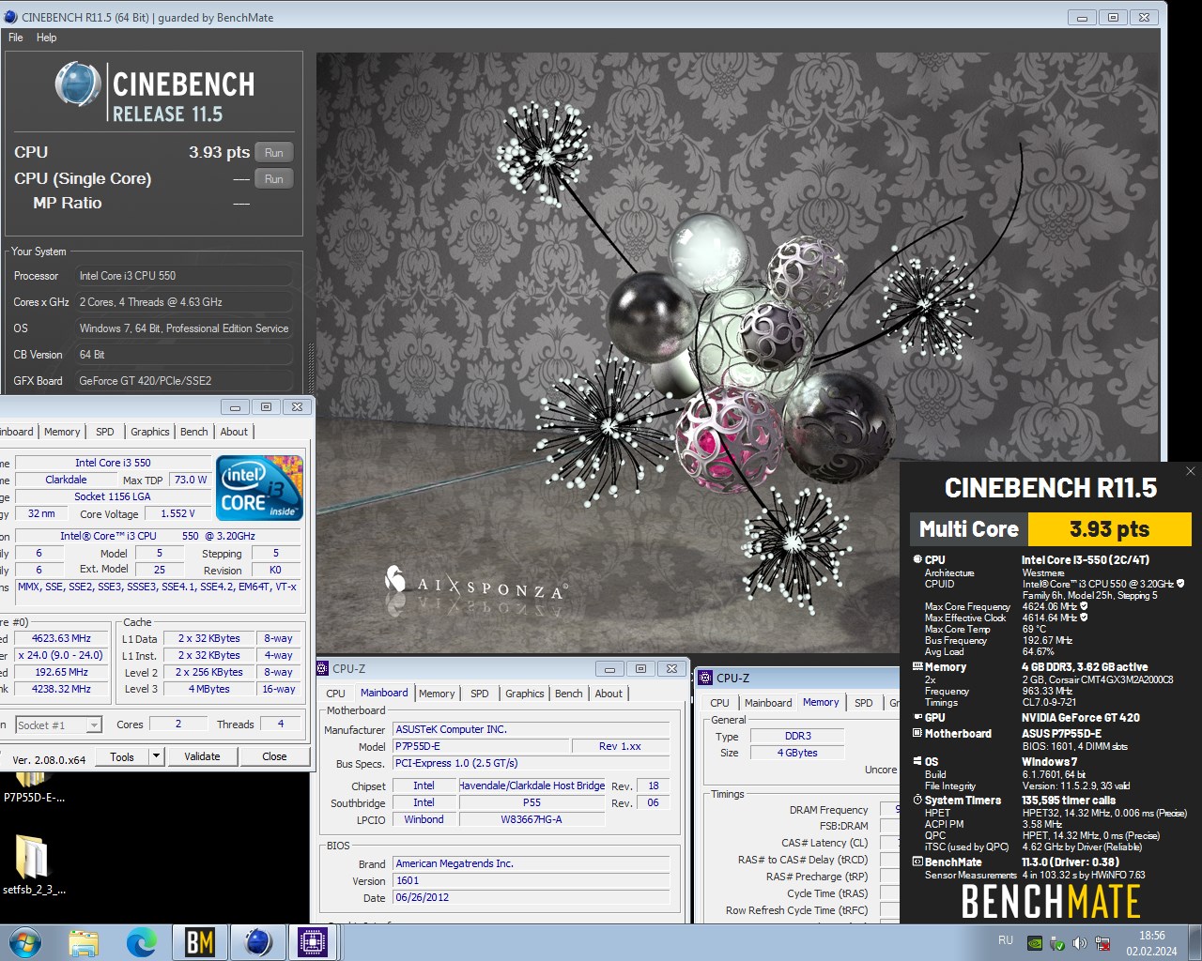This screenshot has width=1202, height=961.
Task: Switch to CPU-Z via its taskbar chip icon
Action: (x=313, y=942)
